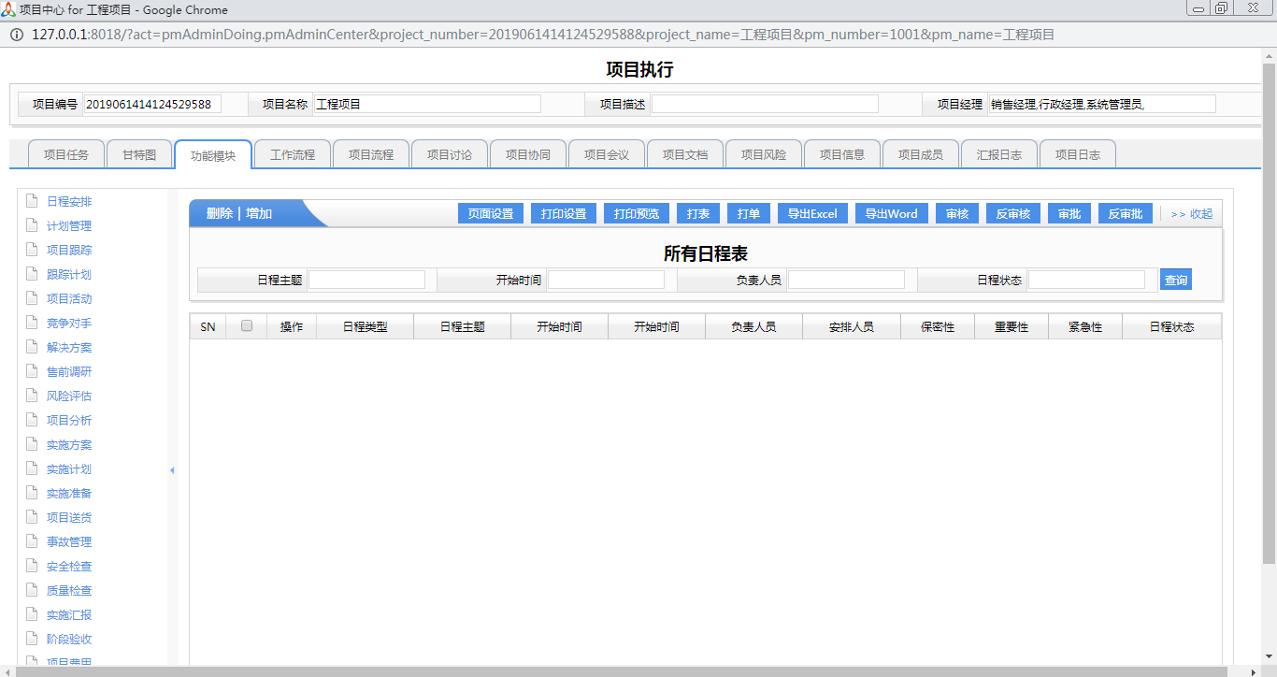Focus the 日程主题 input field
The height and width of the screenshot is (677, 1277).
coord(366,280)
